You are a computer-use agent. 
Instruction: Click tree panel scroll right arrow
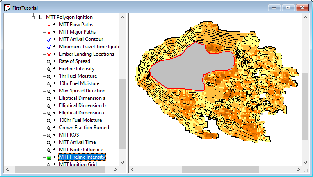116,170
